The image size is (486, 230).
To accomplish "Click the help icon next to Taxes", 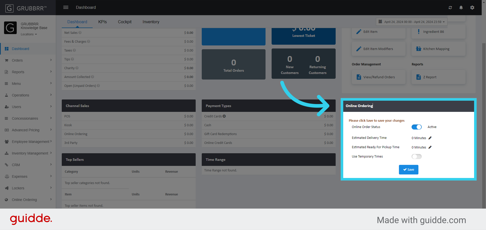I will pos(74,50).
